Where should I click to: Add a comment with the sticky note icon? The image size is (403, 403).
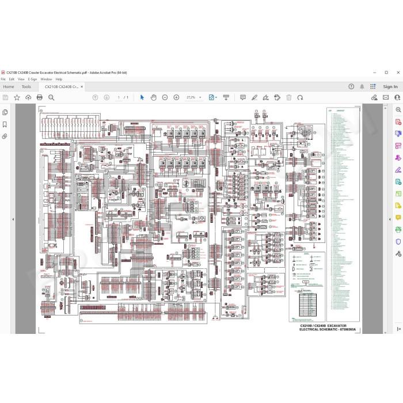click(x=243, y=97)
